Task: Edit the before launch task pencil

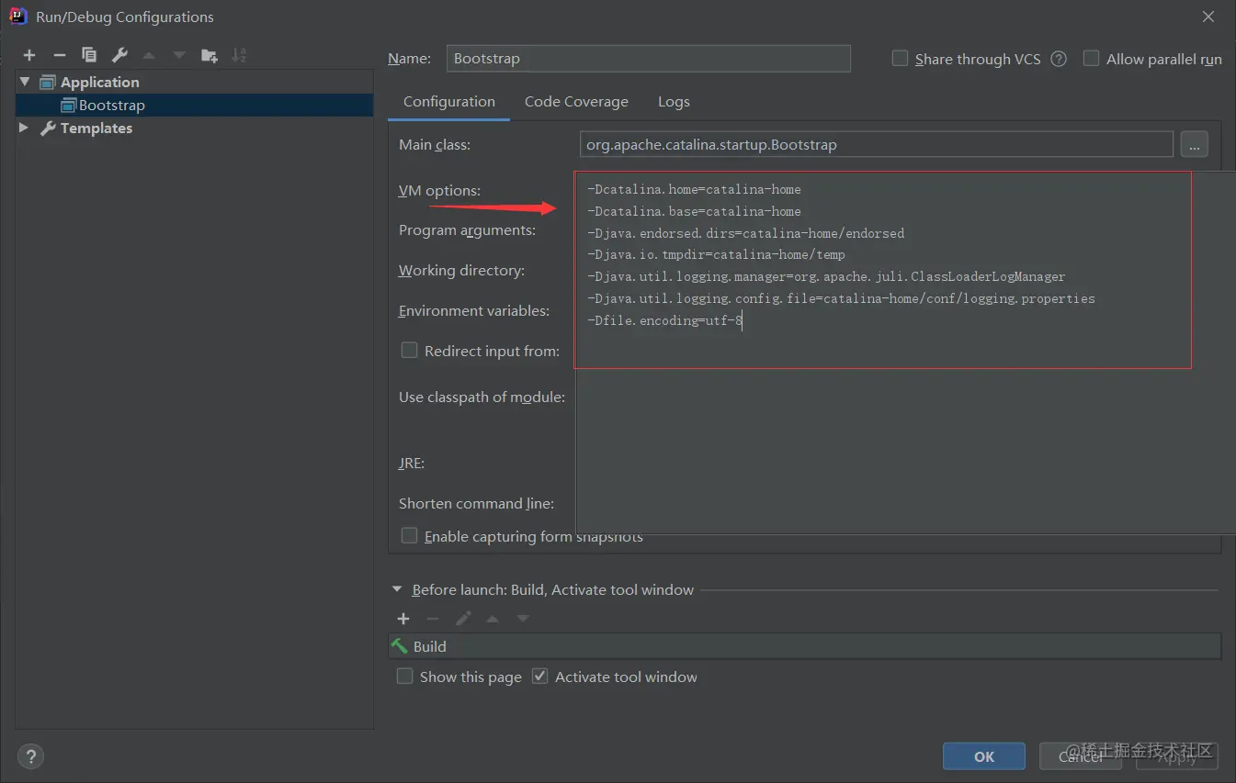Action: click(x=463, y=619)
